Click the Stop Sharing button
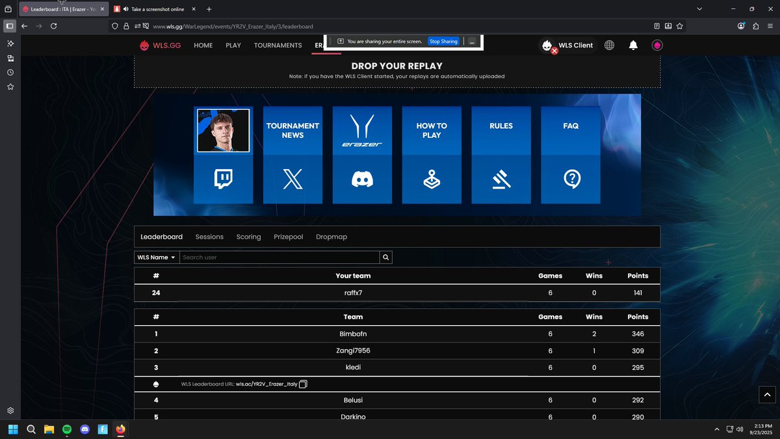780x439 pixels. pyautogui.click(x=444, y=41)
